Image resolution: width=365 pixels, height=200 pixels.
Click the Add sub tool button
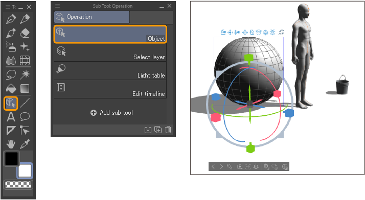coord(112,113)
